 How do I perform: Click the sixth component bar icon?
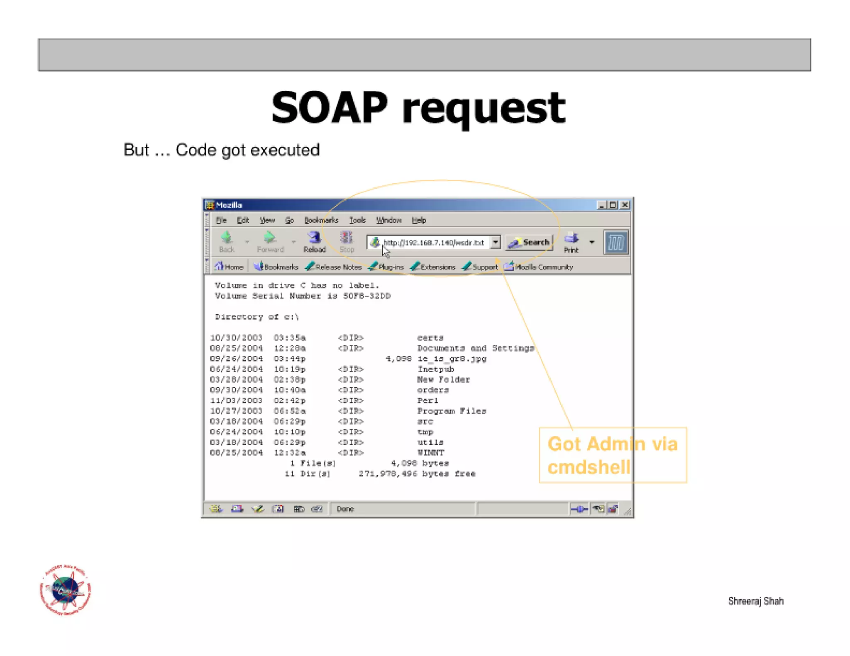coord(317,509)
